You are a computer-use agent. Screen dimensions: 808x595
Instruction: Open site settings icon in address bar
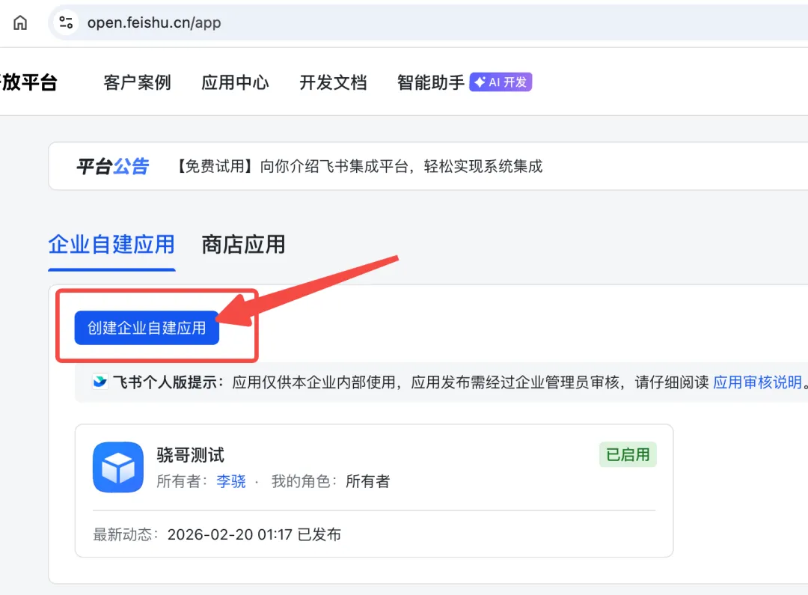(x=66, y=22)
